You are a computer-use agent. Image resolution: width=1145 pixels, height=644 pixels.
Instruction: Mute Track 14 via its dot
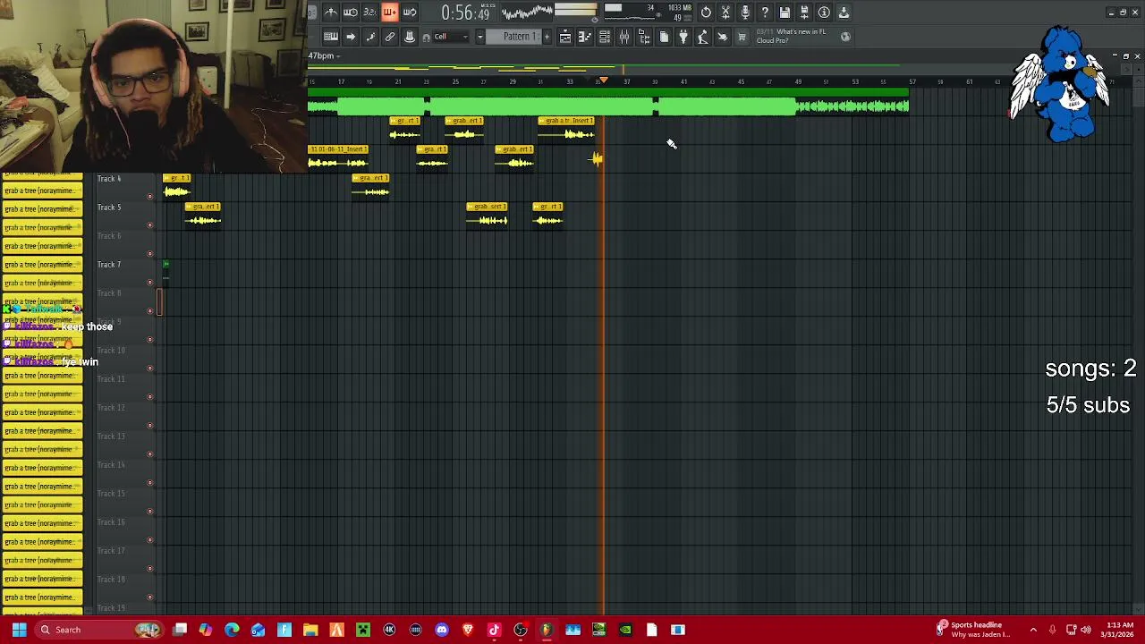[x=149, y=482]
